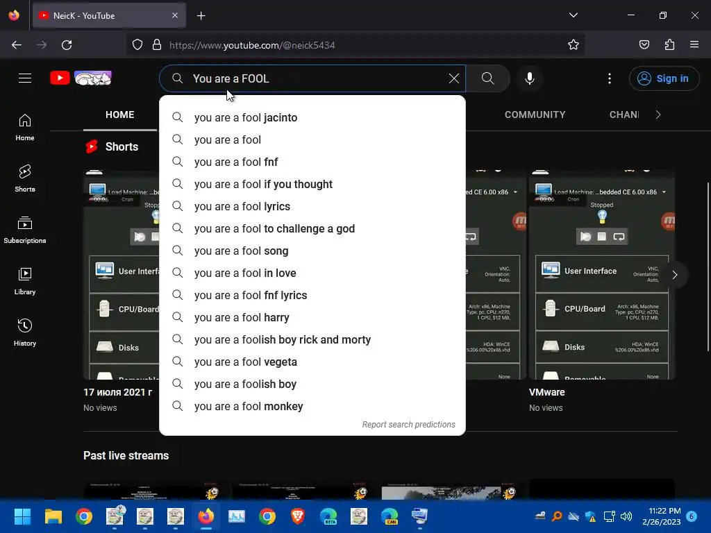
Task: Open Firefox extensions puzzle icon
Action: point(669,45)
